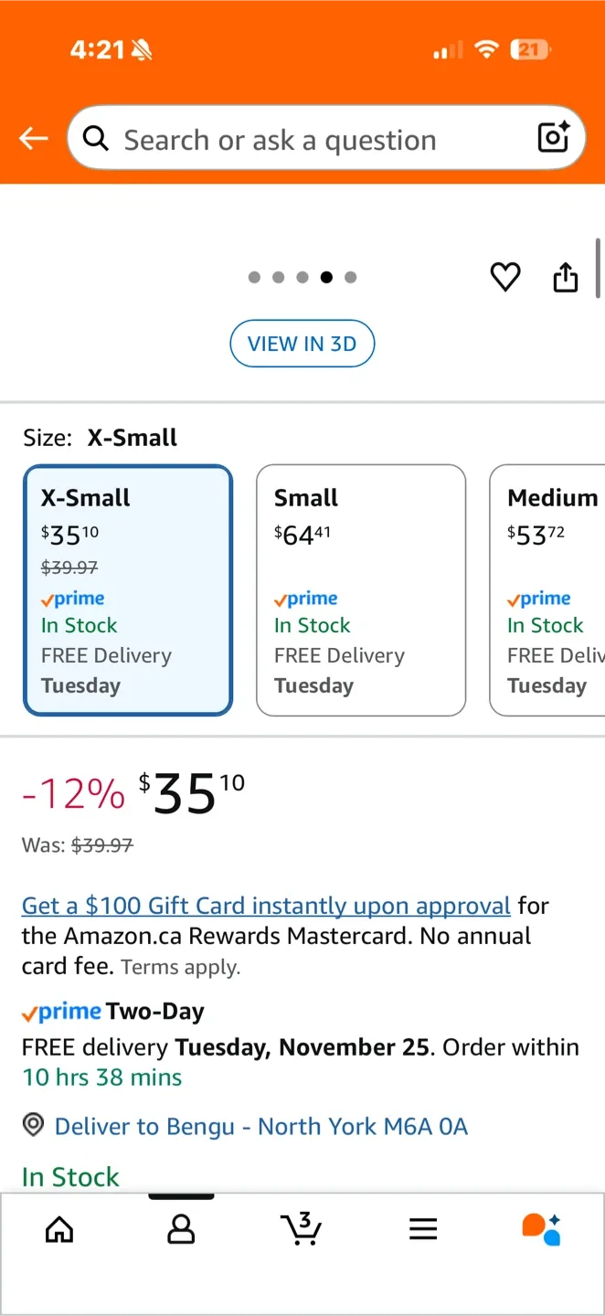Change delivery address Bengu - North York
605x1316 pixels.
260,1126
